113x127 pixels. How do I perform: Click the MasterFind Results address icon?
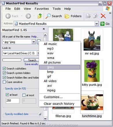click(16, 24)
